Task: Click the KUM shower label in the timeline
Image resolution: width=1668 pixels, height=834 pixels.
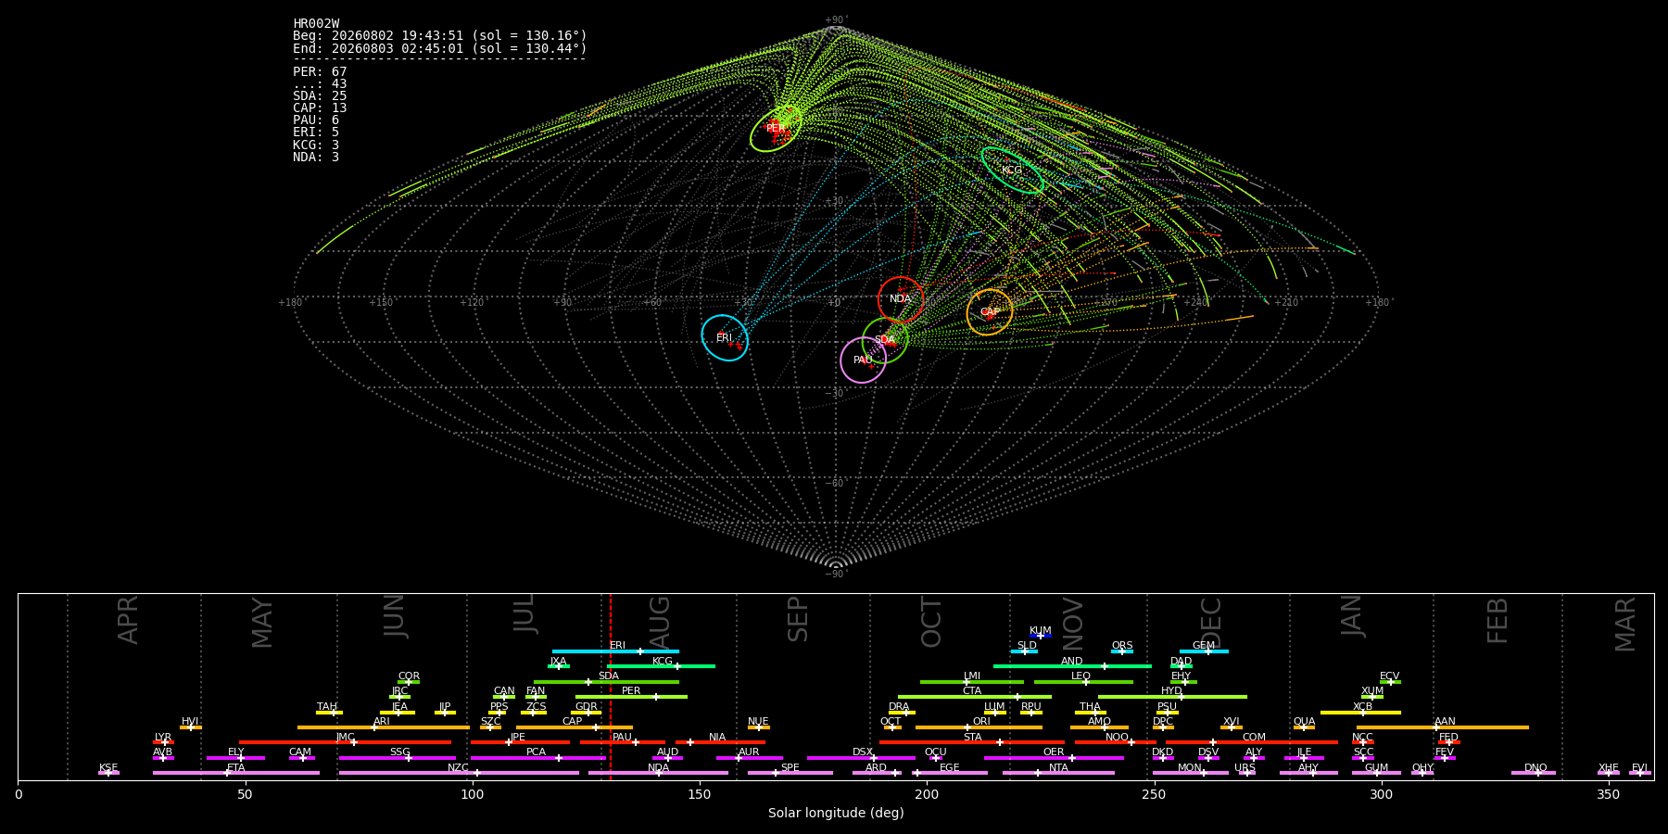Action: coord(1041,631)
